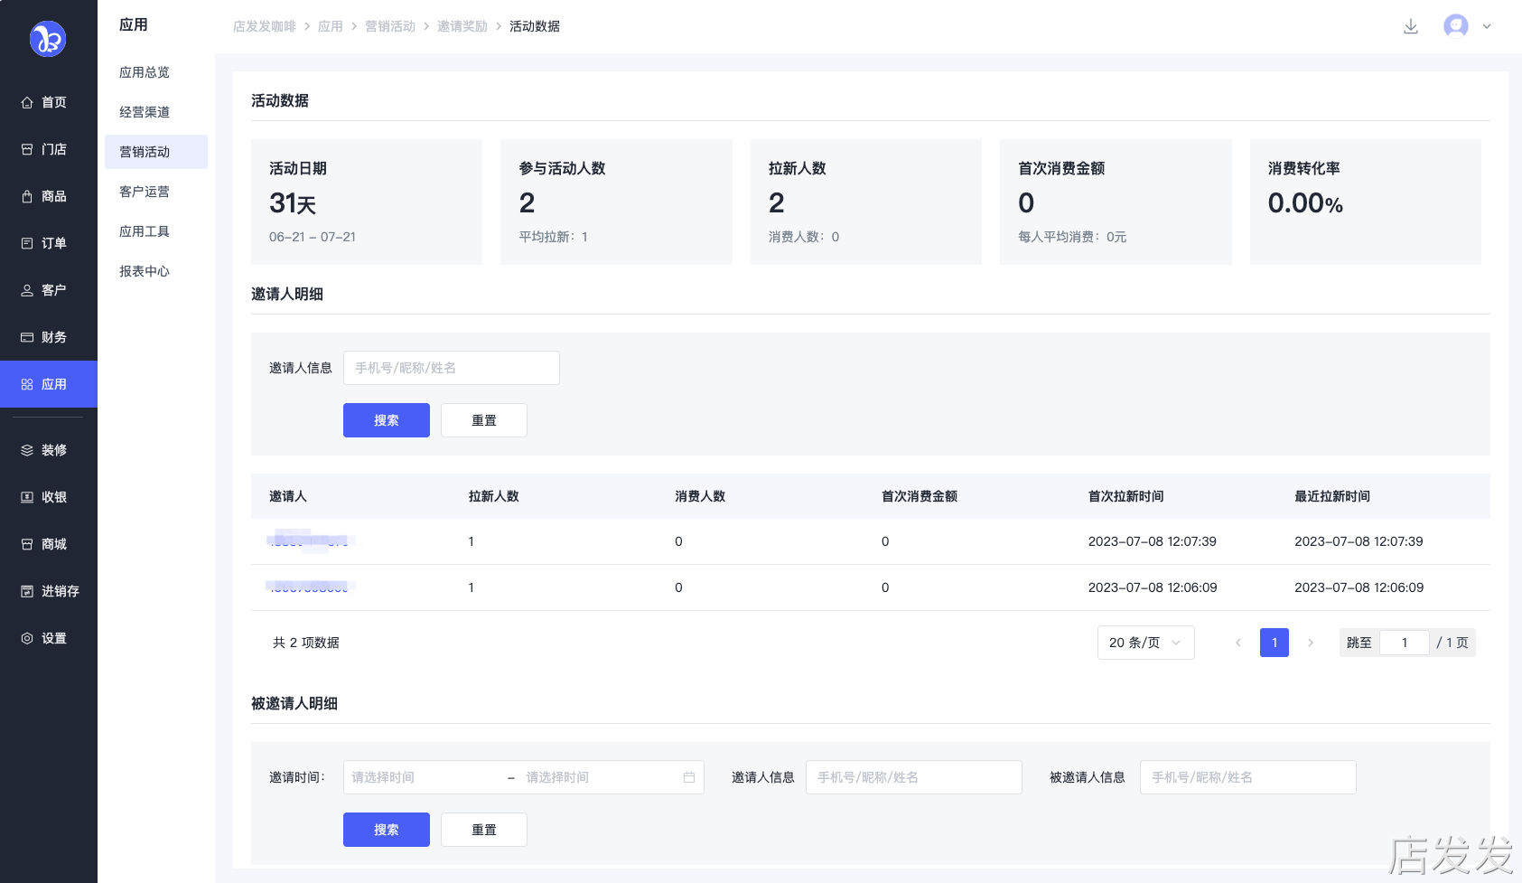
Task: Open inviter link in 12:06:09 row
Action: (x=310, y=587)
